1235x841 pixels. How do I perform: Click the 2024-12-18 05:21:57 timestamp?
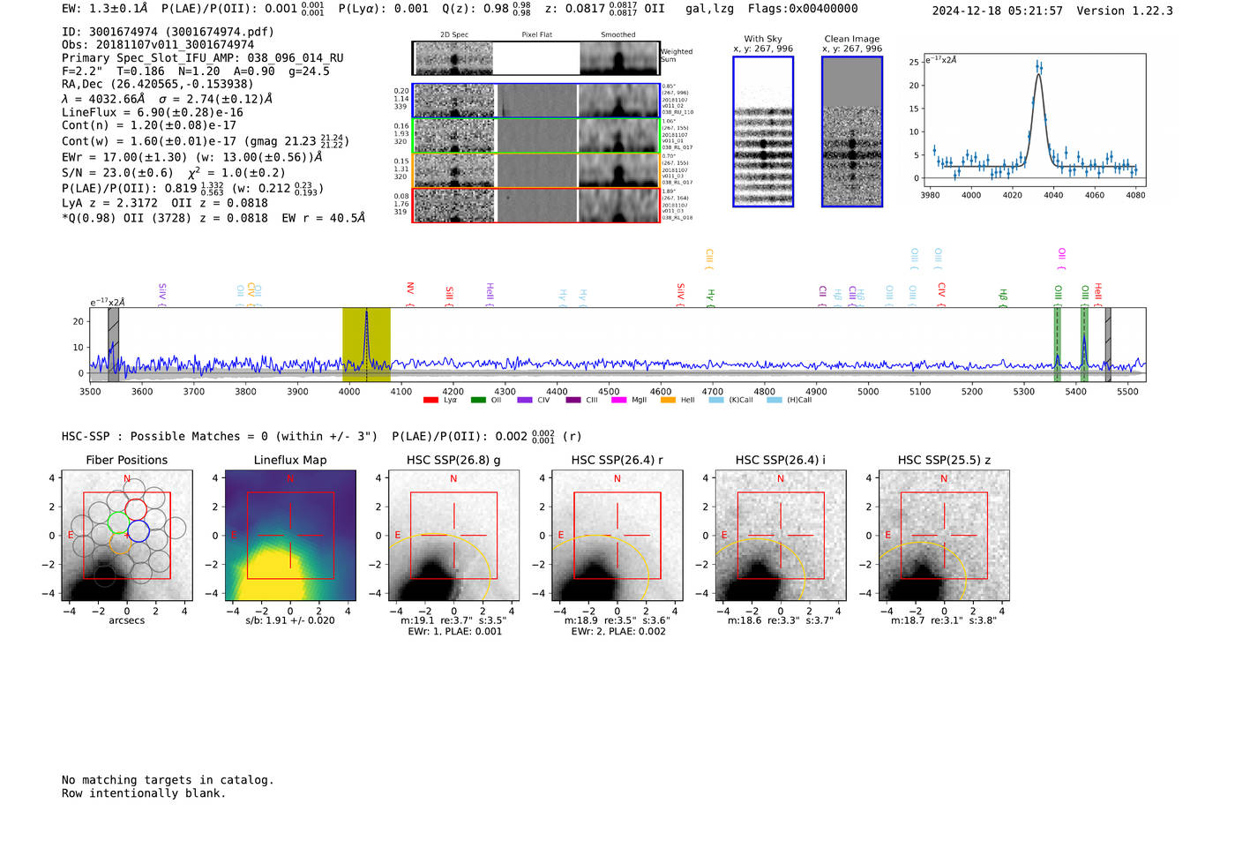997,11
